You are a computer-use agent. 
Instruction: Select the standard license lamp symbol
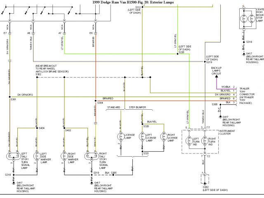(121, 137)
